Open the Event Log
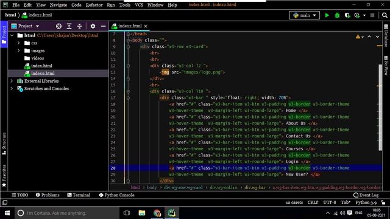 point(366,195)
